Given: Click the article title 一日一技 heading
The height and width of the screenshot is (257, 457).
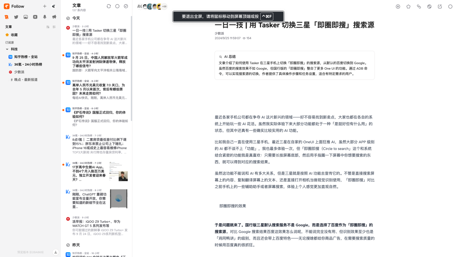Looking at the screenshot, I should (295, 25).
